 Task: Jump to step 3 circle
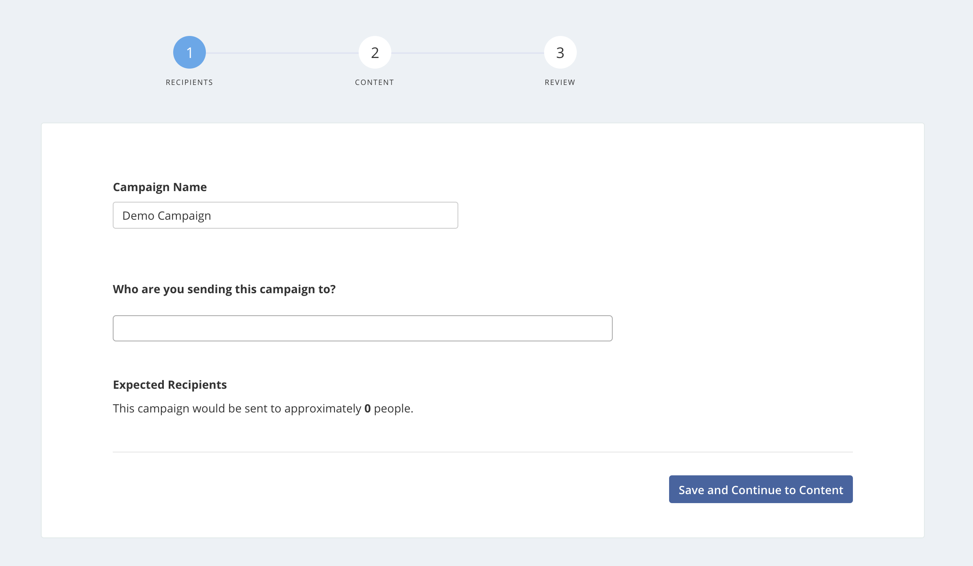tap(560, 52)
